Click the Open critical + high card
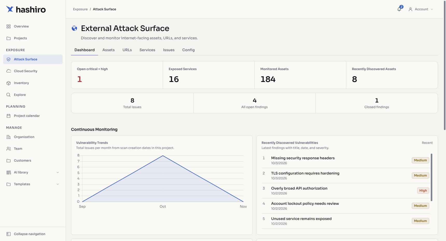Image resolution: width=446 pixels, height=241 pixels. click(117, 75)
